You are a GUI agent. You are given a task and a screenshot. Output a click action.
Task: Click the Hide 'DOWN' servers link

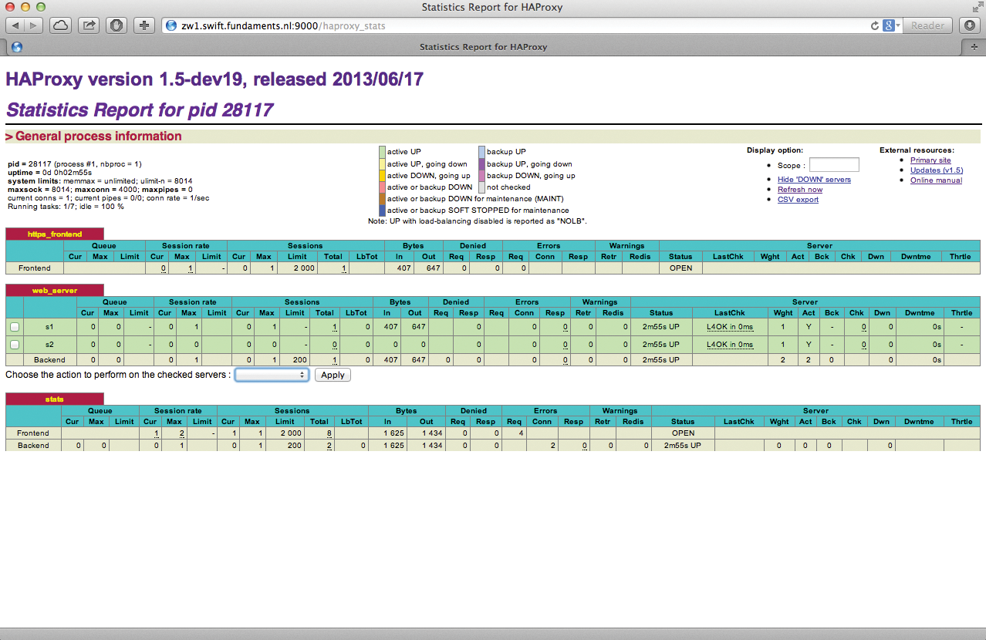click(x=814, y=180)
